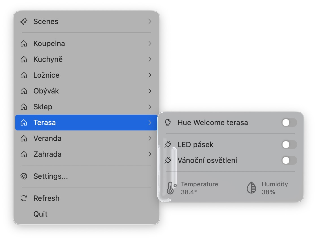The image size is (317, 240).
Task: Click the thermometer Temperature icon
Action: pos(171,188)
